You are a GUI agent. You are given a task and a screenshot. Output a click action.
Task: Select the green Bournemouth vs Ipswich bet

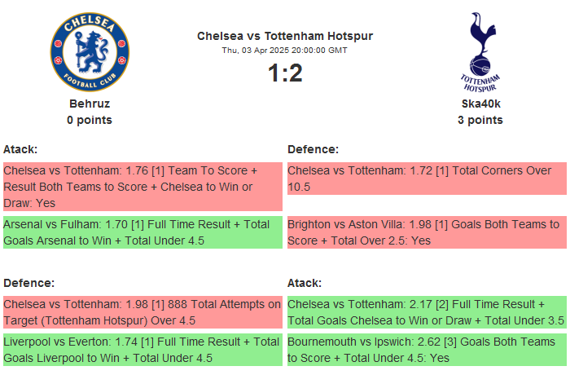pyautogui.click(x=427, y=350)
